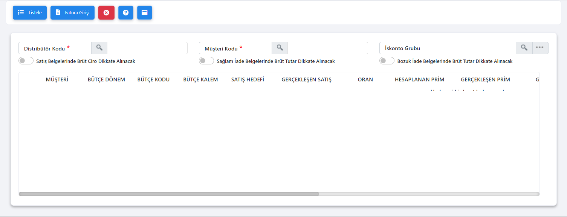Search Müşteri Kodu with magnifier icon
This screenshot has width=567, height=217.
pyautogui.click(x=280, y=48)
